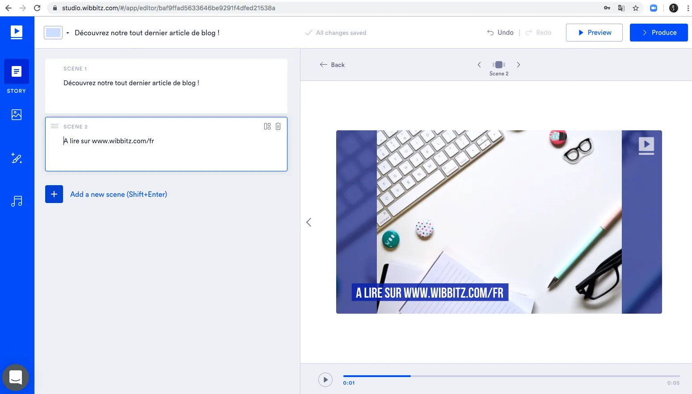
Task: Select the Scene 1 text card
Action: [x=166, y=86]
